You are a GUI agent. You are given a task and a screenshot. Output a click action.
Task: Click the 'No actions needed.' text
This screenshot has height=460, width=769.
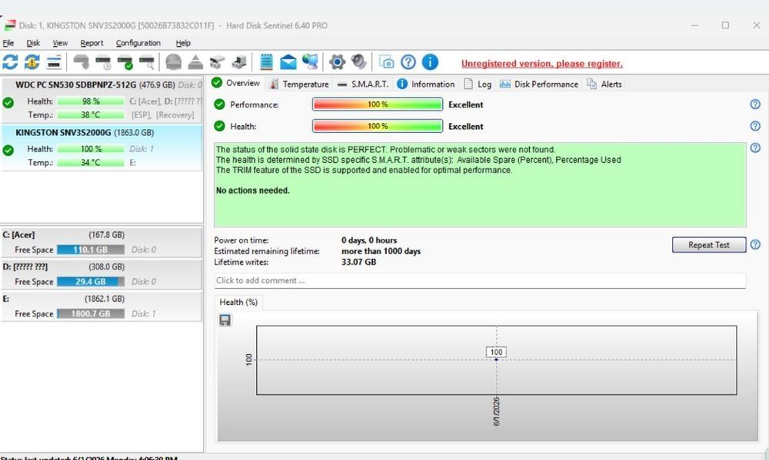tap(253, 190)
